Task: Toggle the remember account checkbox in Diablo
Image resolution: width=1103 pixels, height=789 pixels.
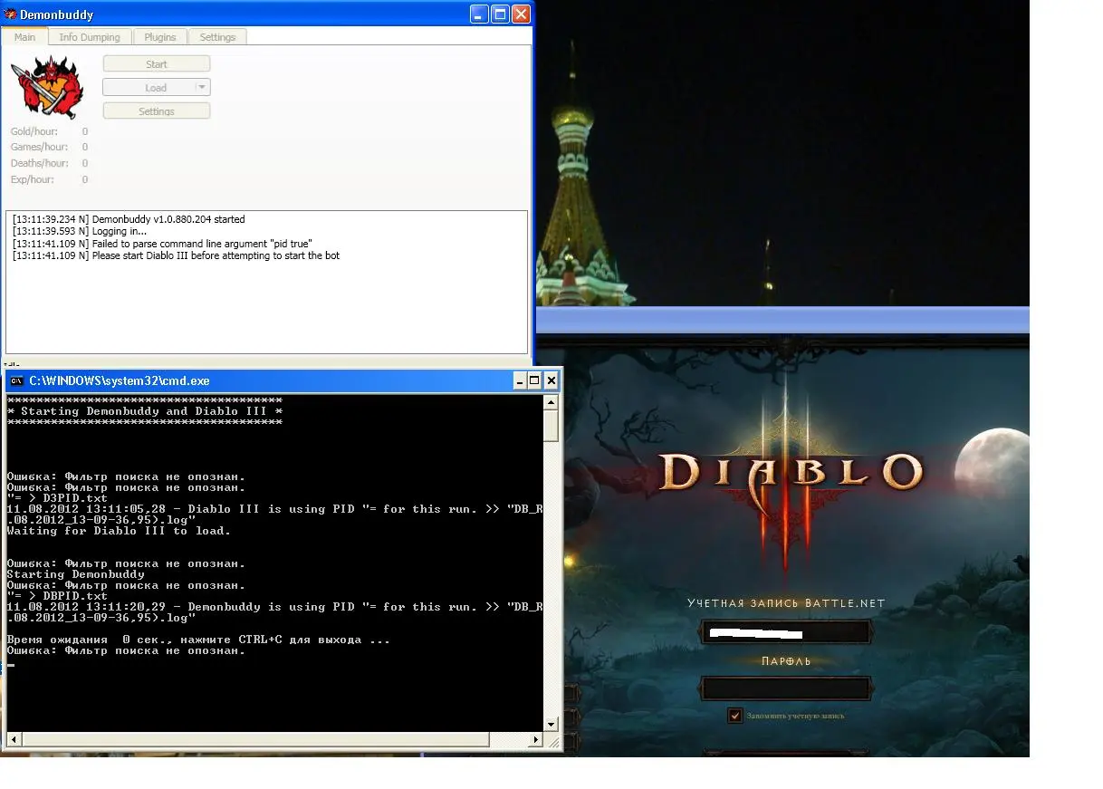Action: pos(735,716)
